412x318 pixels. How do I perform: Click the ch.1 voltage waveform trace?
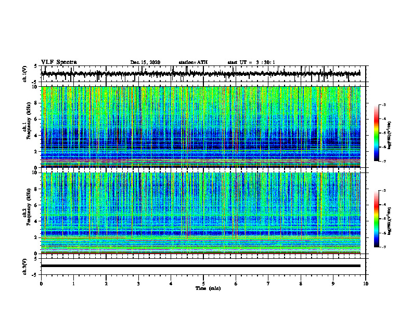point(201,74)
